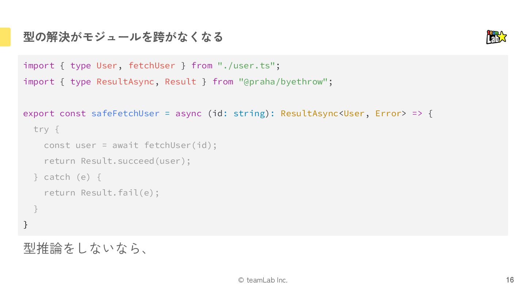Viewport: 526px width, 296px height.
Task: Select the safeFetchUser function name
Action: pos(125,113)
